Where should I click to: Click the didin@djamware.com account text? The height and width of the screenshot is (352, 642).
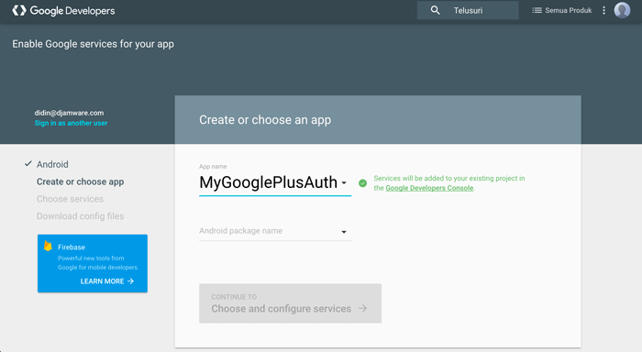click(x=69, y=113)
